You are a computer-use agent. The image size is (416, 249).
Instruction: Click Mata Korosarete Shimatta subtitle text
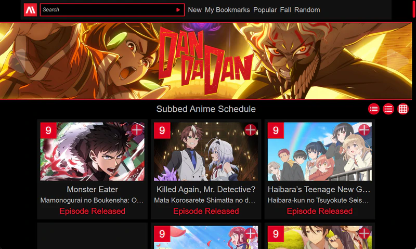205,200
